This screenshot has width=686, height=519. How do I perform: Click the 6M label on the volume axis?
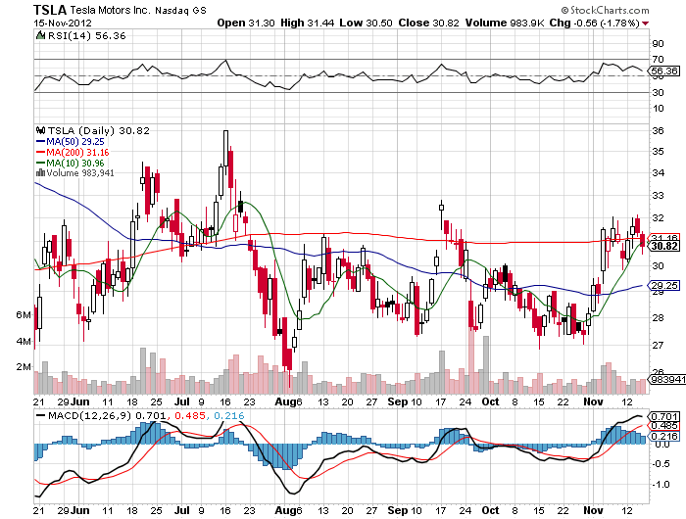[24, 315]
